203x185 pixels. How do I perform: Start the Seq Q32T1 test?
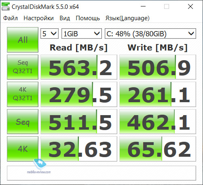[x=23, y=67]
